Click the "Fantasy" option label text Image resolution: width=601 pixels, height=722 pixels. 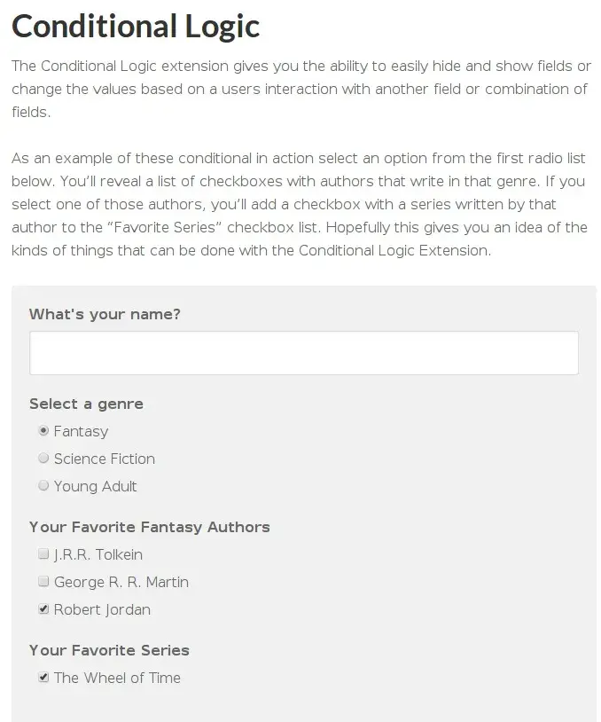click(x=81, y=431)
